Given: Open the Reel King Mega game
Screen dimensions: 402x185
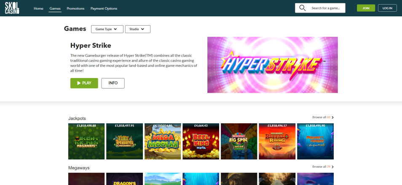Looking at the screenshot, I should pos(201,141).
